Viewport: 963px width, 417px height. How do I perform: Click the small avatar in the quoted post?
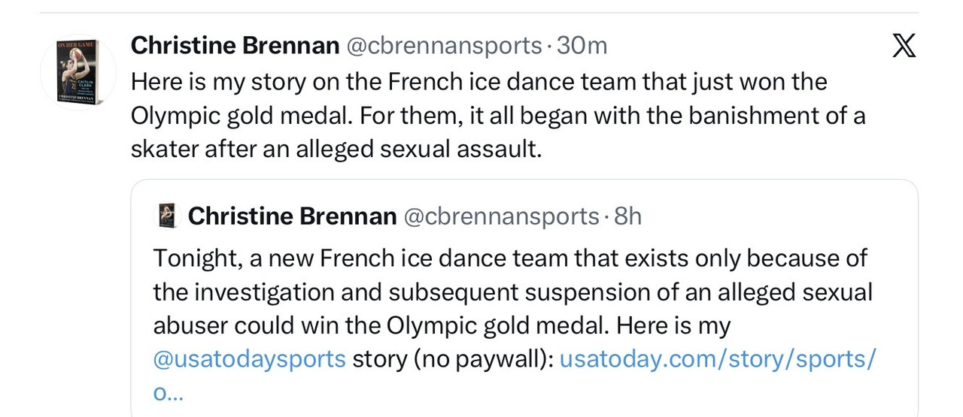point(167,216)
